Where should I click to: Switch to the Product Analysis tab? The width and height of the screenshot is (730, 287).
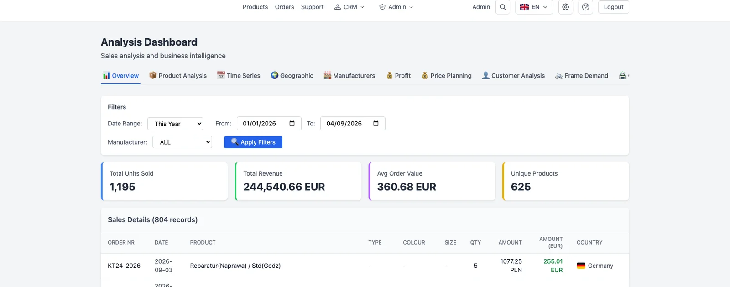pos(178,76)
